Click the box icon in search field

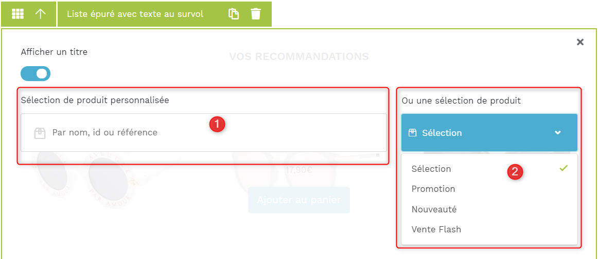pyautogui.click(x=40, y=133)
